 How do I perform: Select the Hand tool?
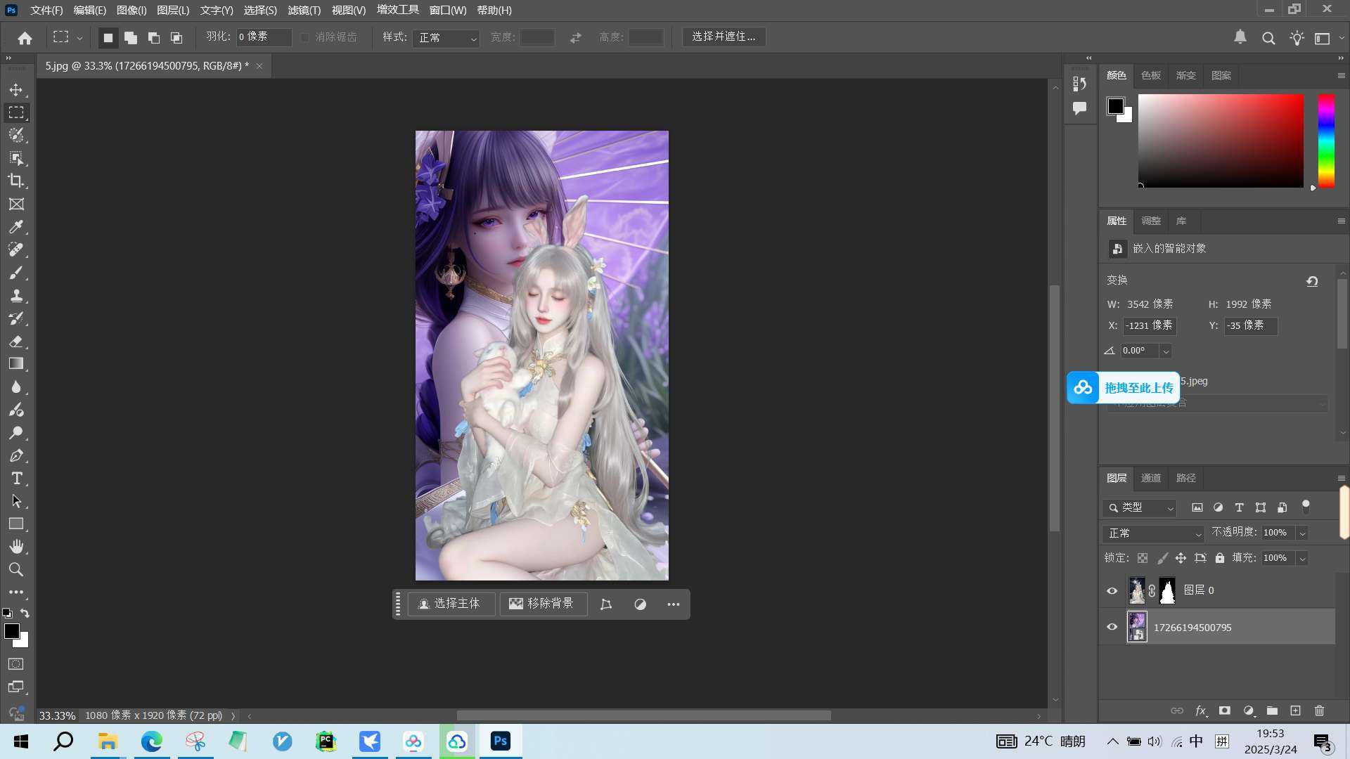click(x=16, y=547)
